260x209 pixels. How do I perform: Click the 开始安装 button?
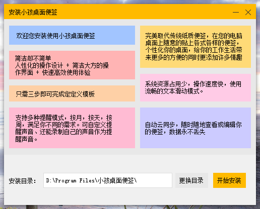[229, 180]
